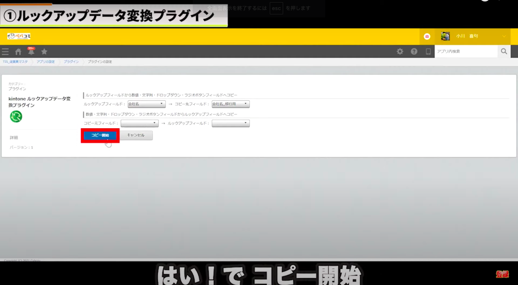Expand the empty コピー元フィールド dropdown
Viewport: 518px width, 285px height.
coord(139,123)
